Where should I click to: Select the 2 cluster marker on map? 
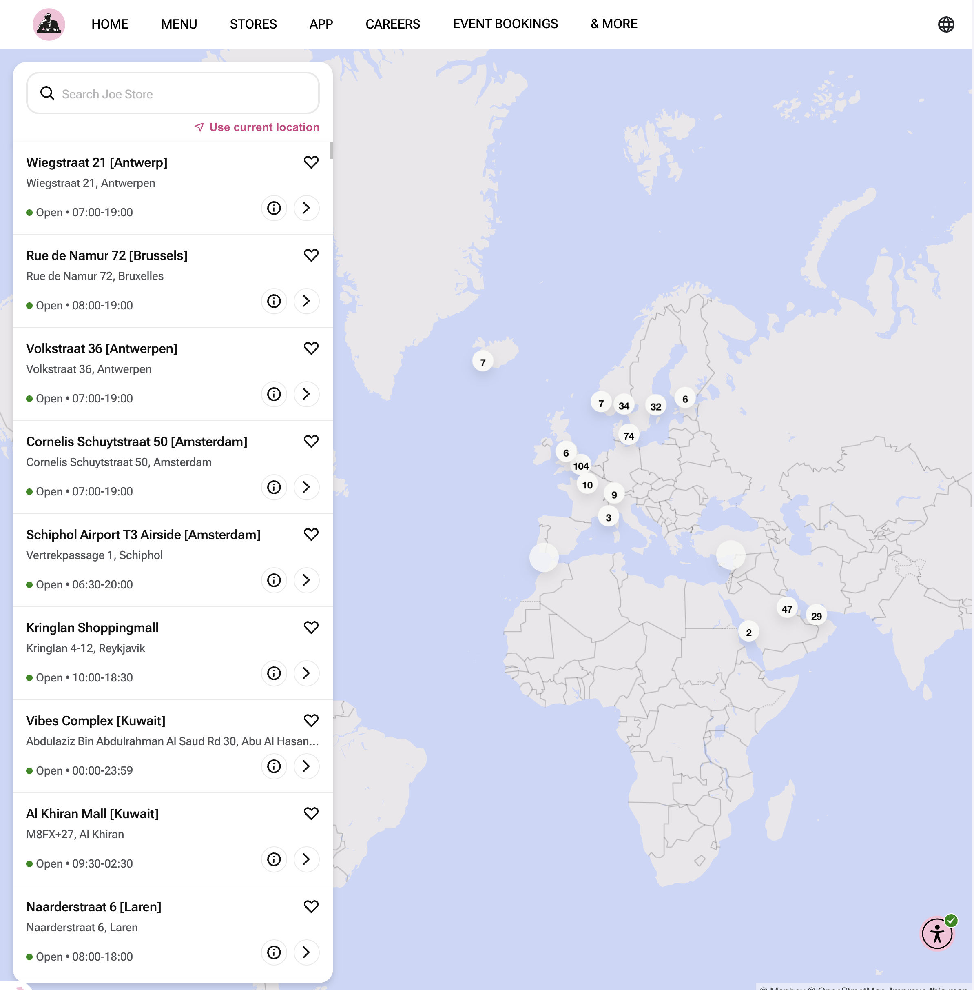tap(748, 632)
